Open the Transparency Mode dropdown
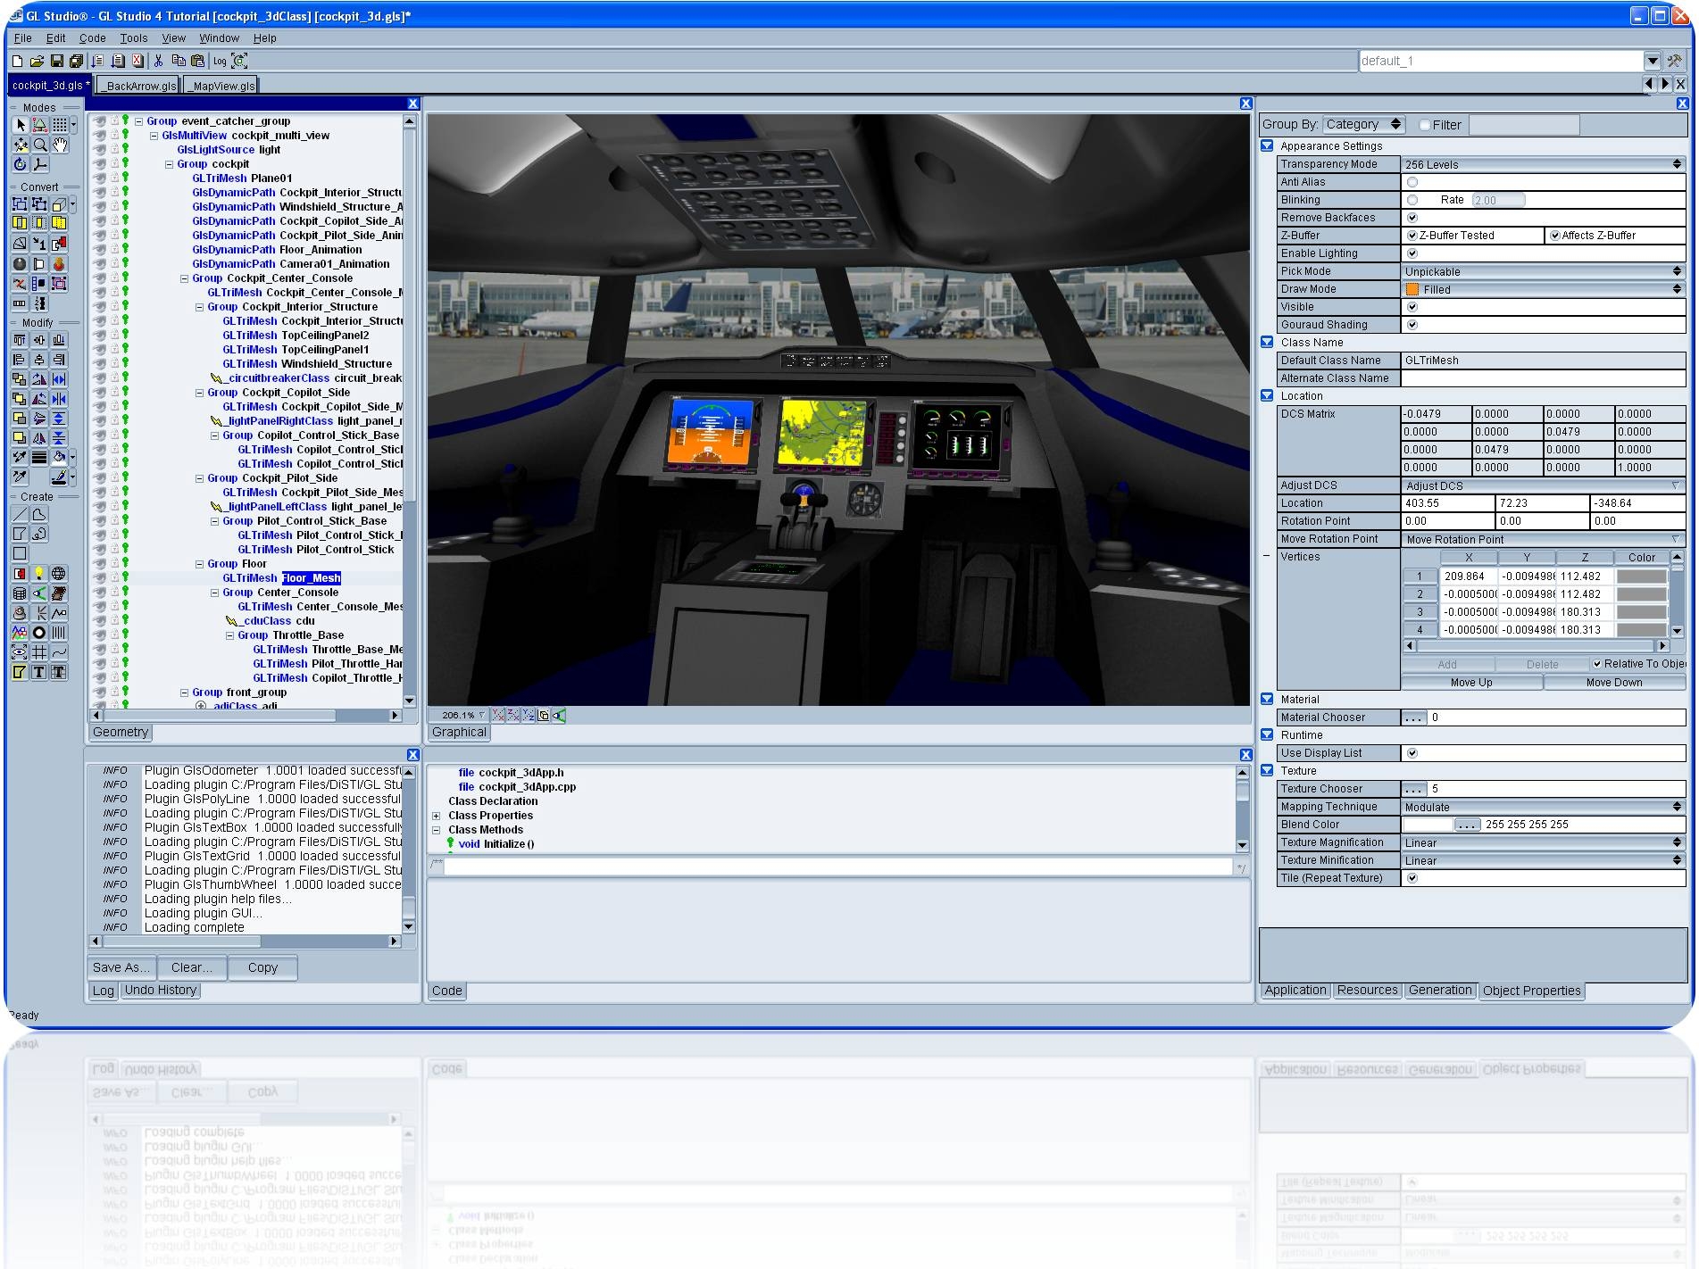Viewport: 1699px width, 1269px height. click(x=1543, y=164)
